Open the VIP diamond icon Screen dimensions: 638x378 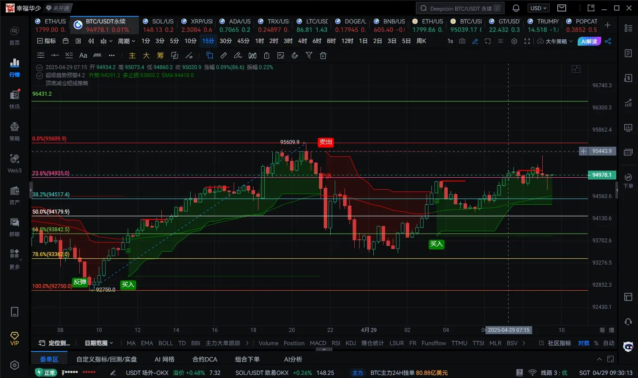[x=15, y=338]
